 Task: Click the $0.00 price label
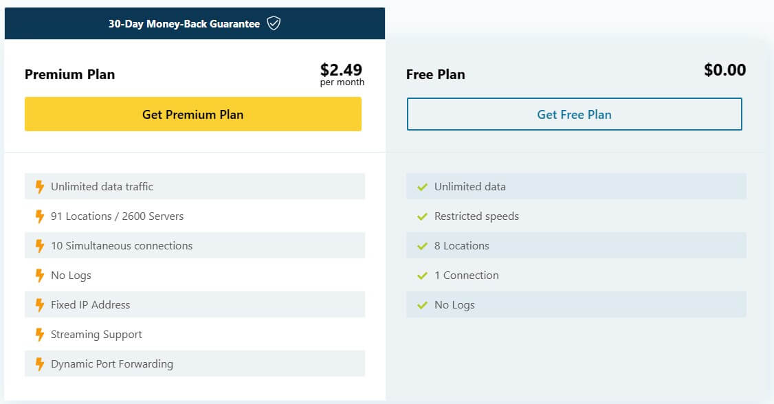pos(725,70)
